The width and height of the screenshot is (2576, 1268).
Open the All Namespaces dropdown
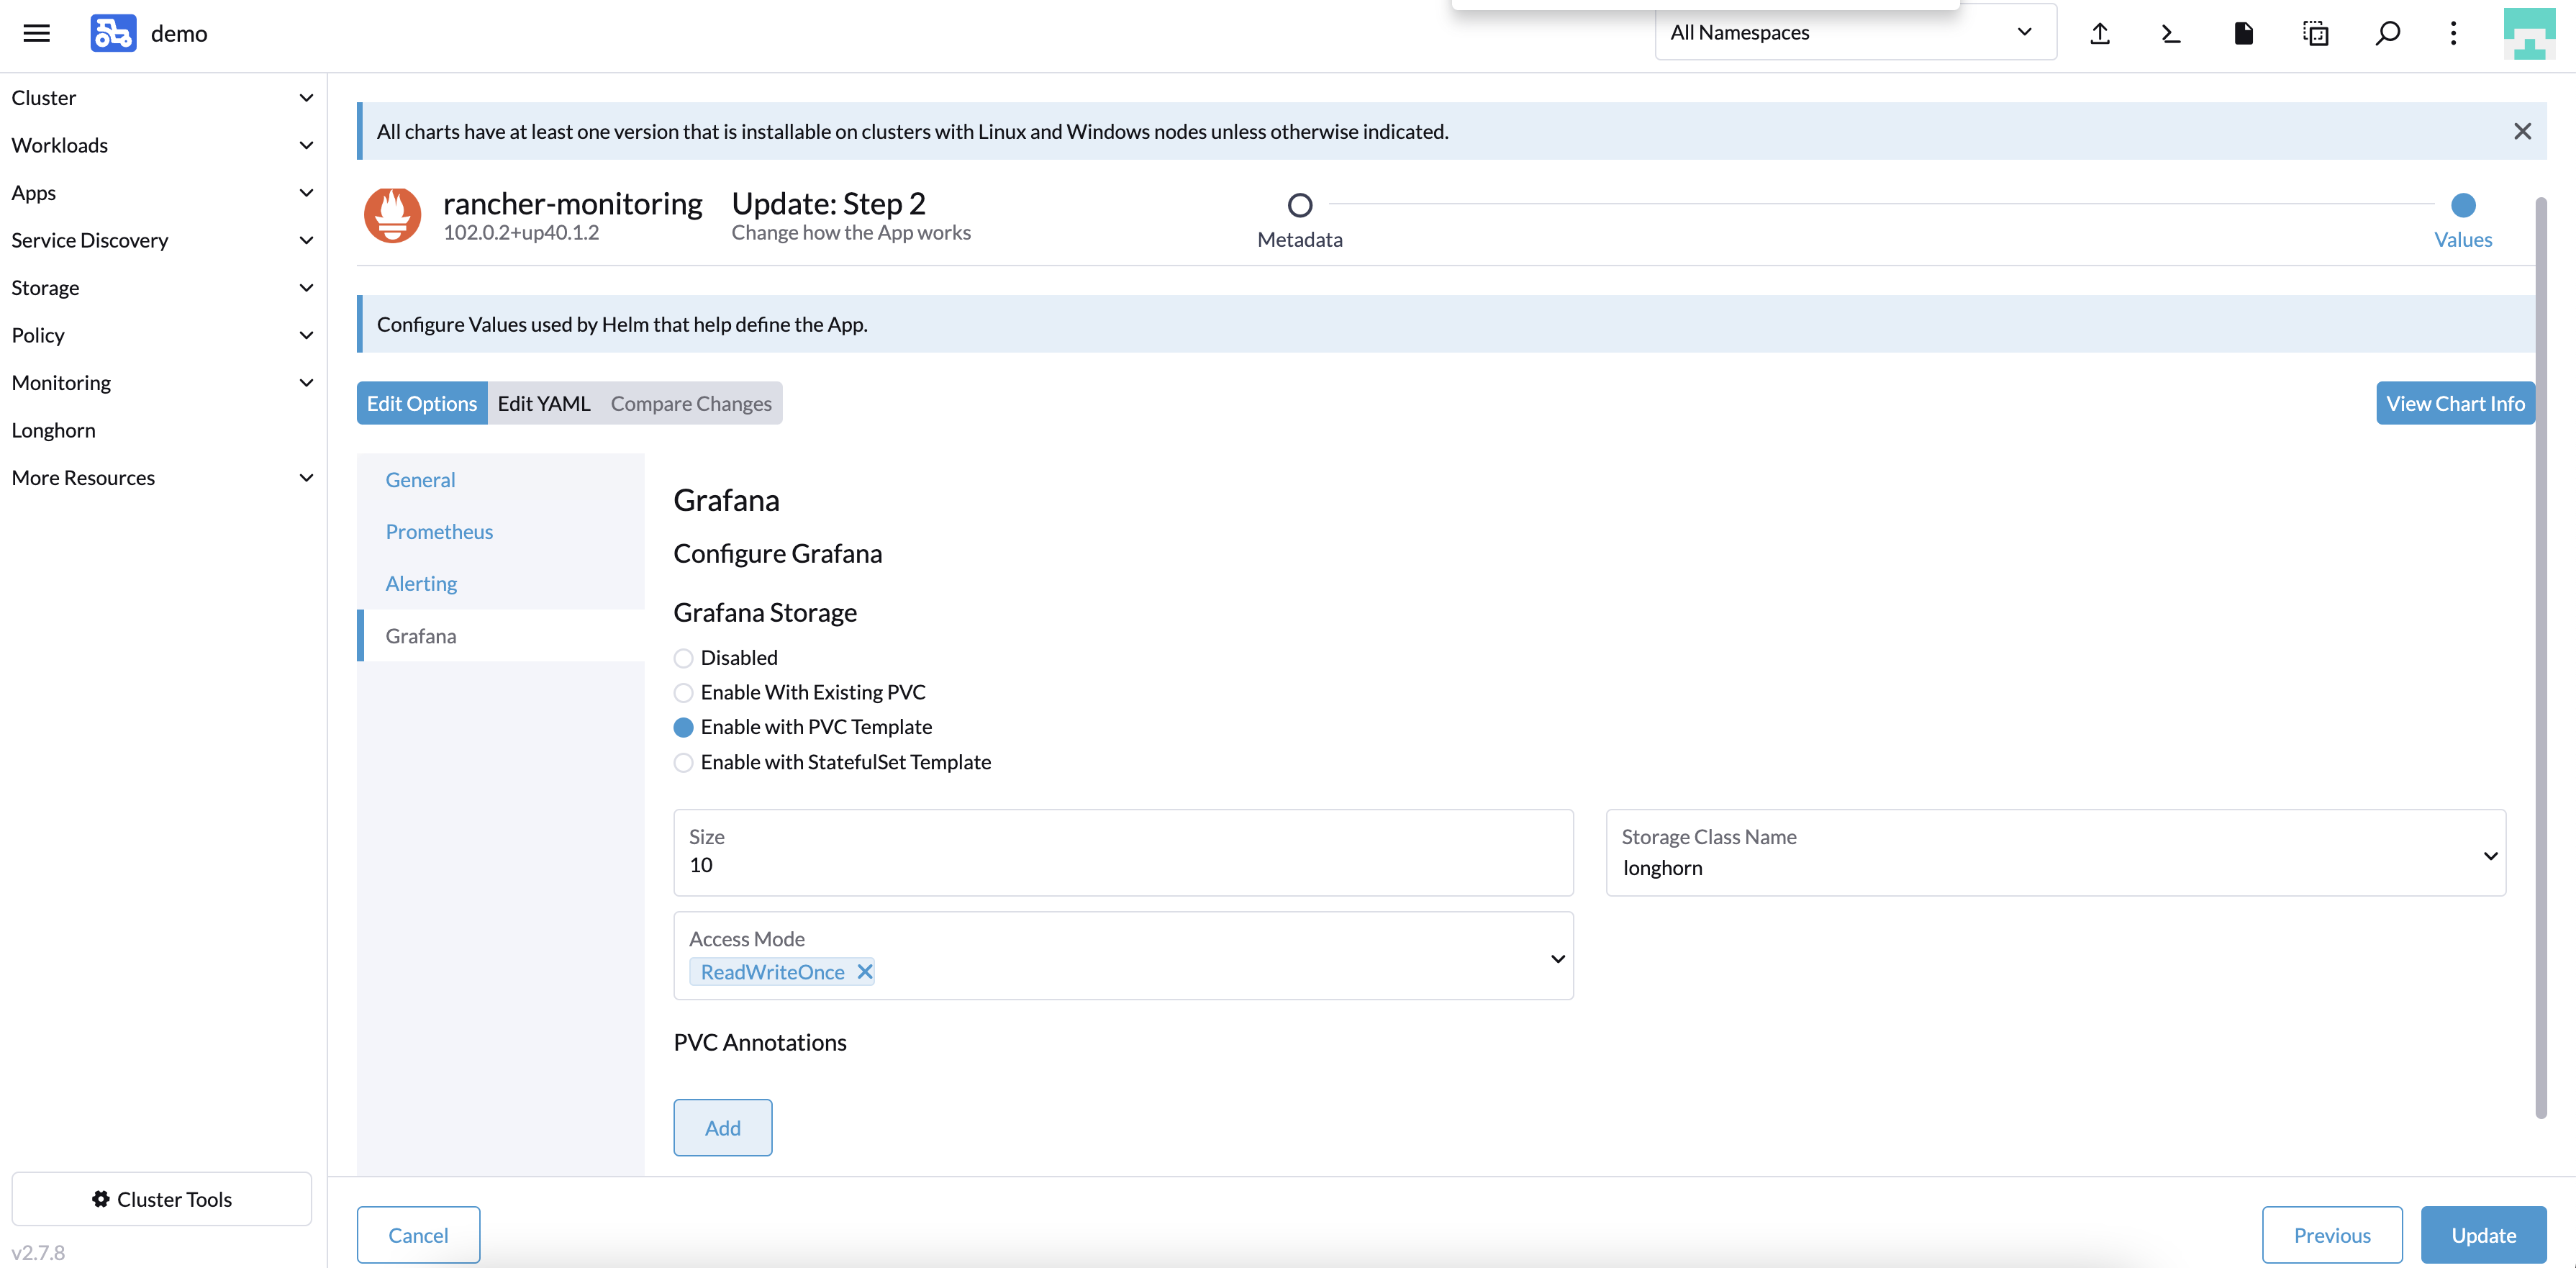pyautogui.click(x=1854, y=33)
